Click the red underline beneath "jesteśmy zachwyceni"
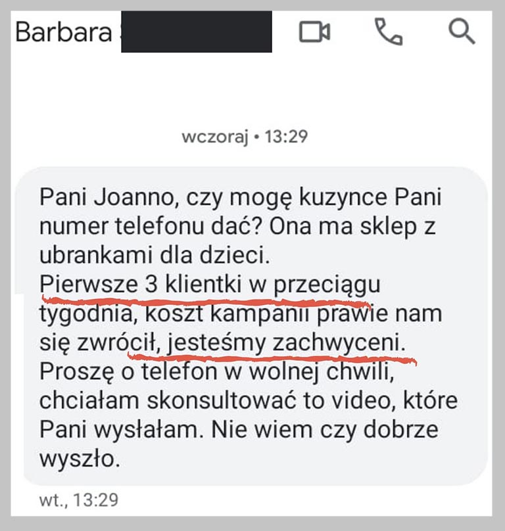 [272, 358]
